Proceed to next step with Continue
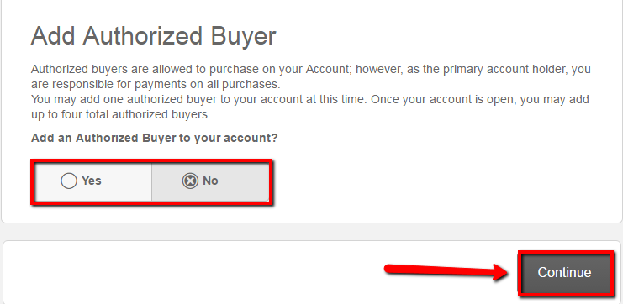Image resolution: width=623 pixels, height=304 pixels. click(x=564, y=272)
